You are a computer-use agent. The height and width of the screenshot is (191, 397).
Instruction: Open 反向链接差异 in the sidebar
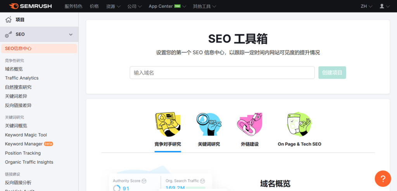[18, 105]
